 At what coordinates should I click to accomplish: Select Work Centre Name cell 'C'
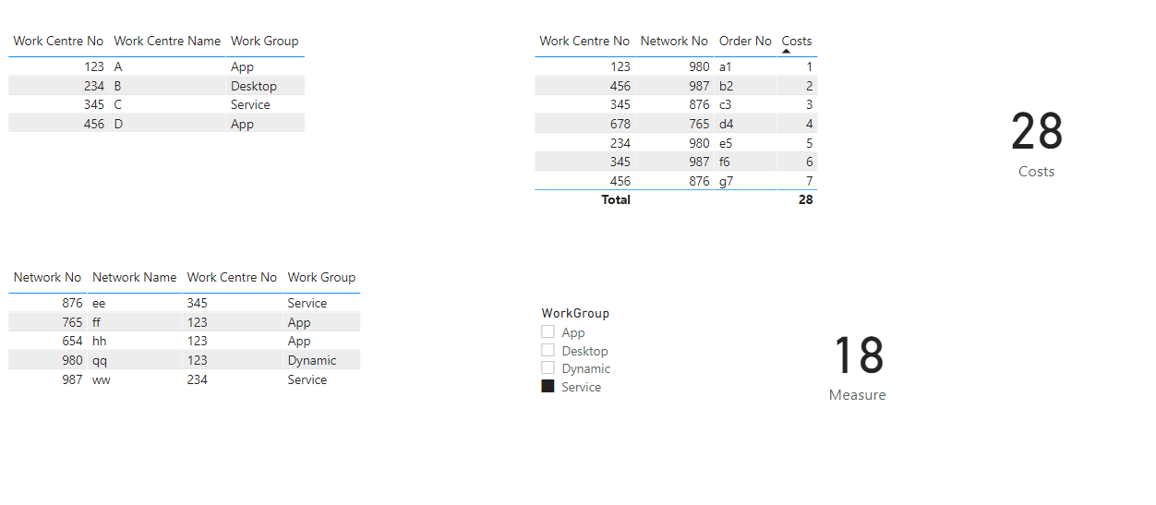click(x=118, y=104)
